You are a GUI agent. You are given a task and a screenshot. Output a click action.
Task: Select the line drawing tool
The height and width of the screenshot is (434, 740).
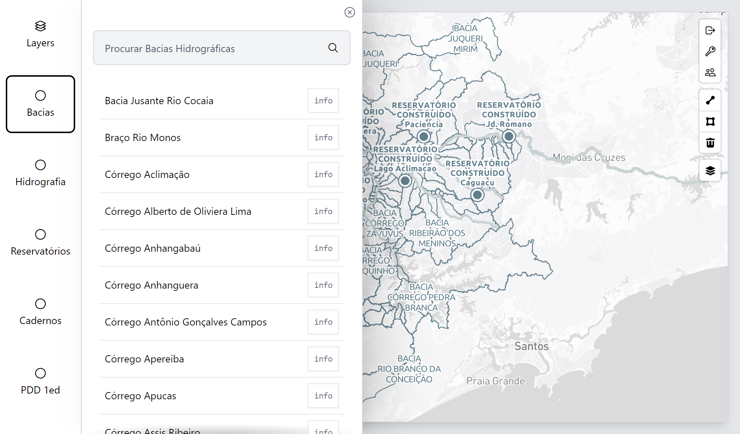[x=710, y=100]
